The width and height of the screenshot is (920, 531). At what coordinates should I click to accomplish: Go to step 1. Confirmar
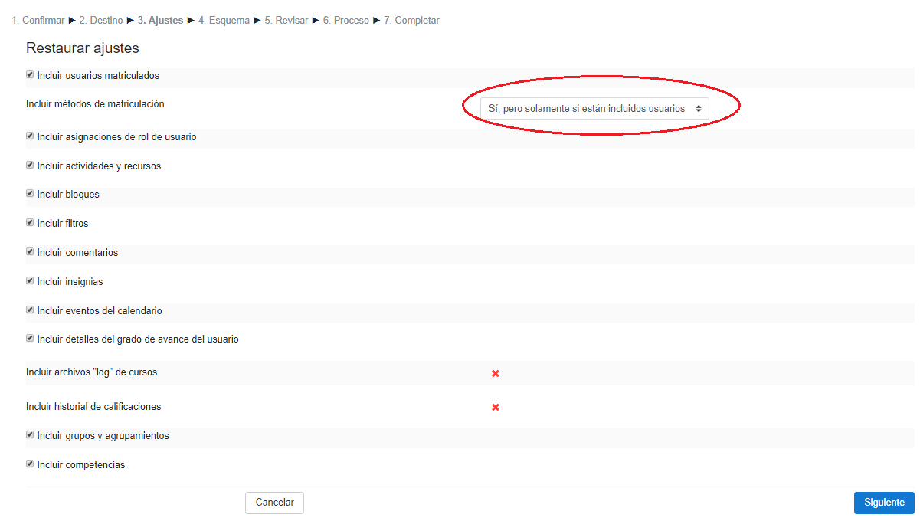click(38, 21)
